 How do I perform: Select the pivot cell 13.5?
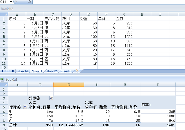tap(69, 116)
